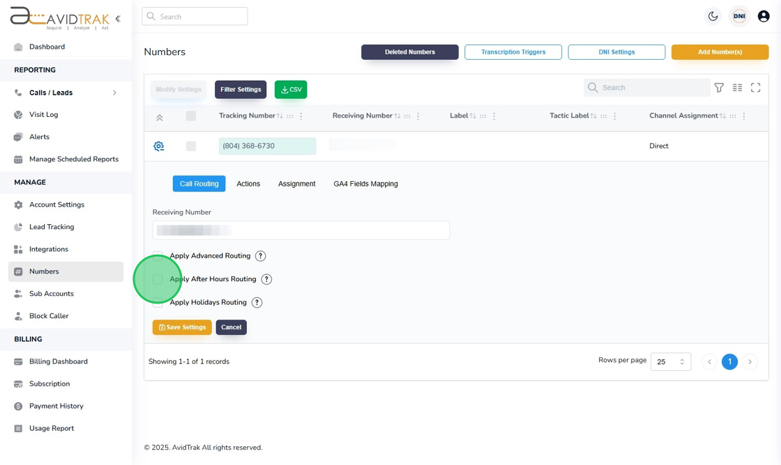Open column layout icon
The image size is (781, 465).
737,88
